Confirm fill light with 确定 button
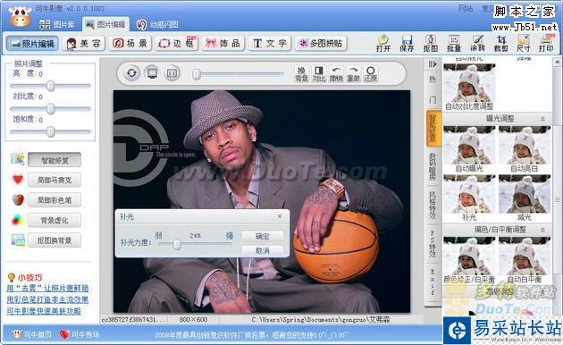The height and width of the screenshot is (345, 563). [263, 236]
